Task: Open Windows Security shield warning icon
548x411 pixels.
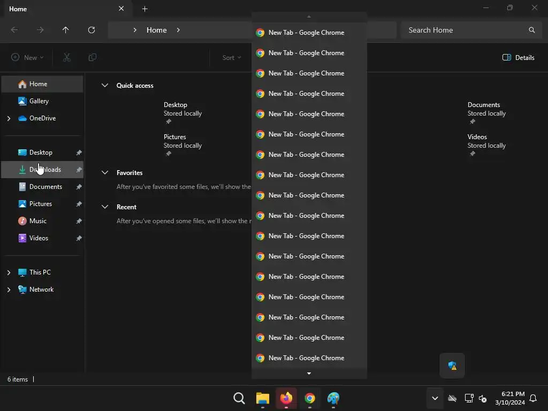Action: (452, 366)
